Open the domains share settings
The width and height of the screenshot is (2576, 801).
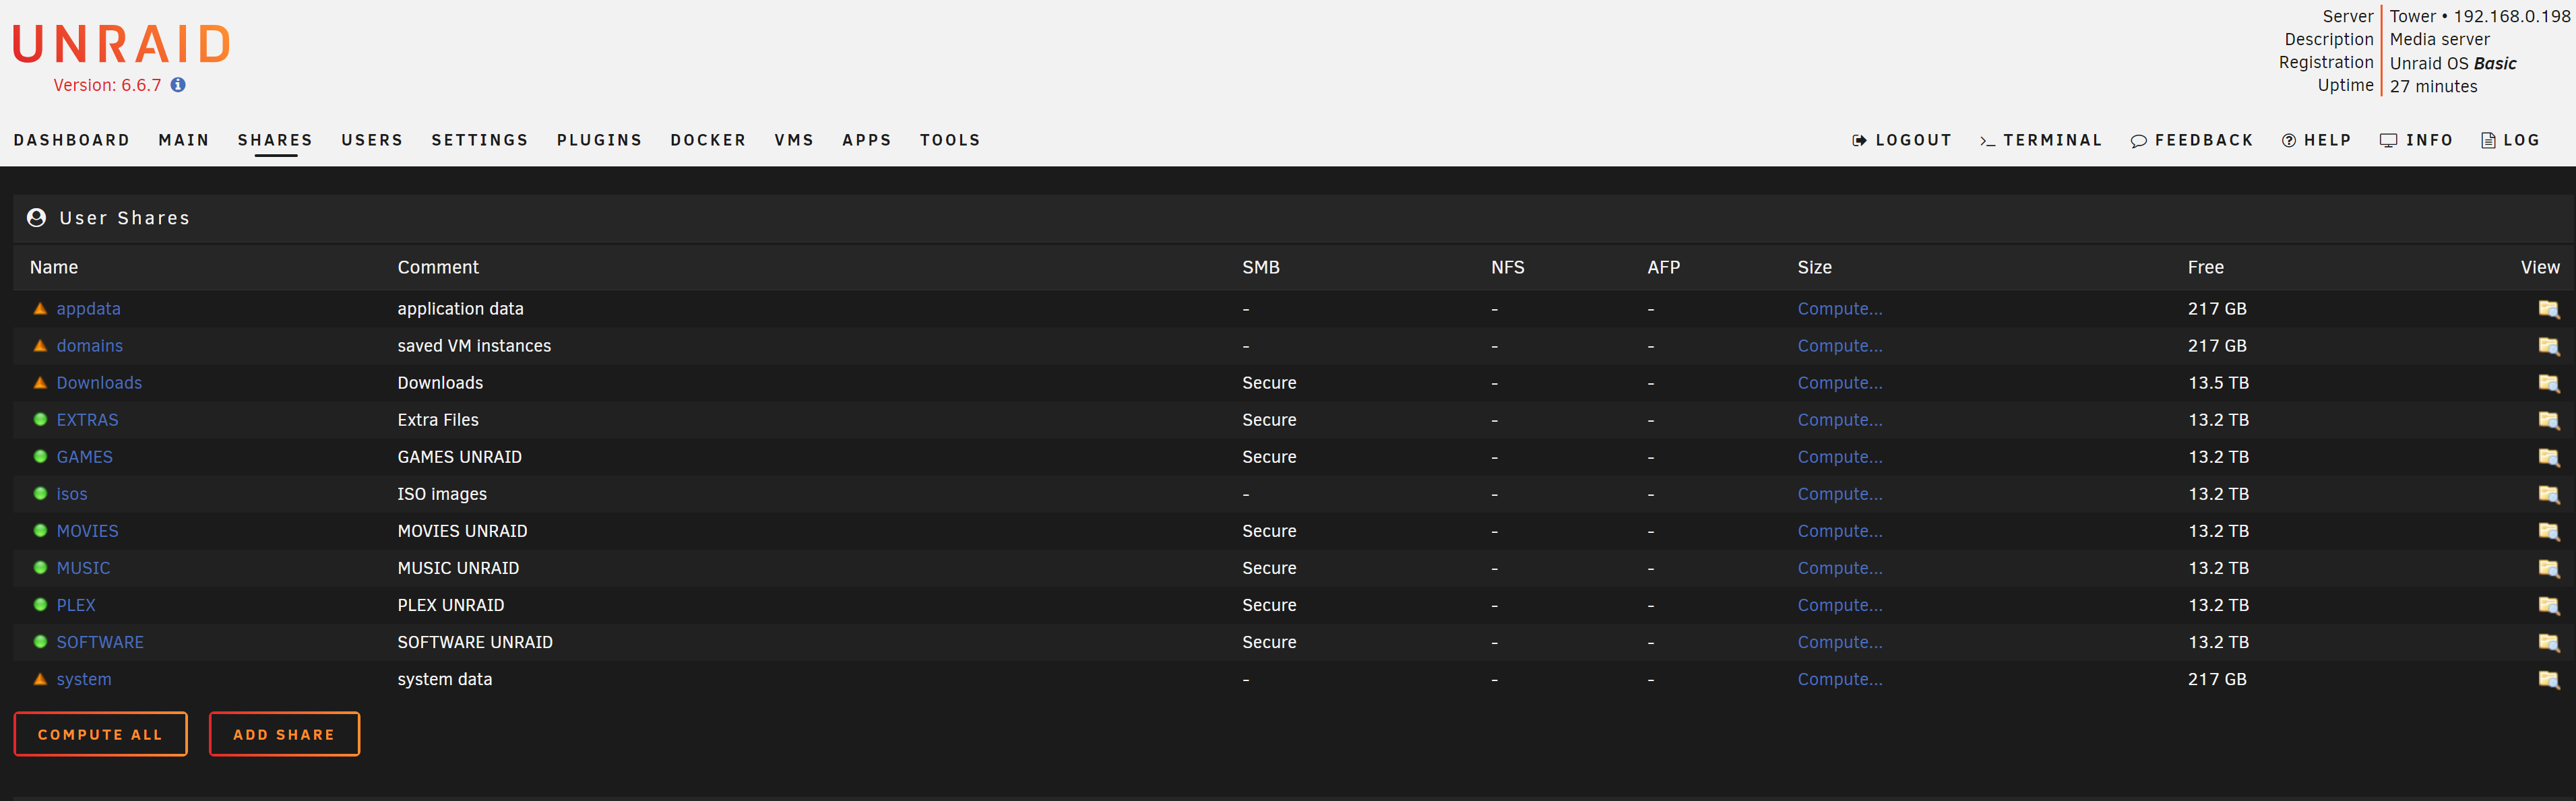coord(90,346)
